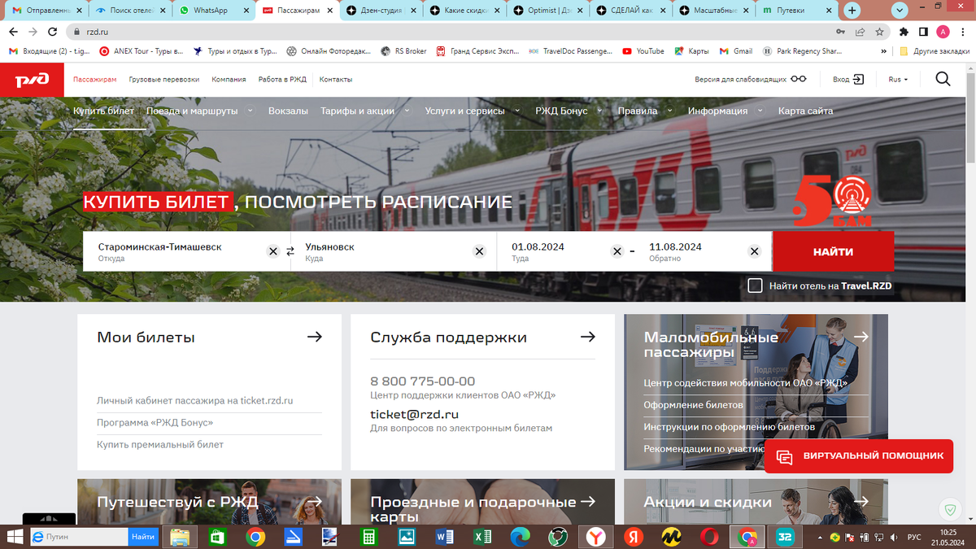Click the НАЙТИ search button
Screen dimensions: 976x549
coord(833,251)
